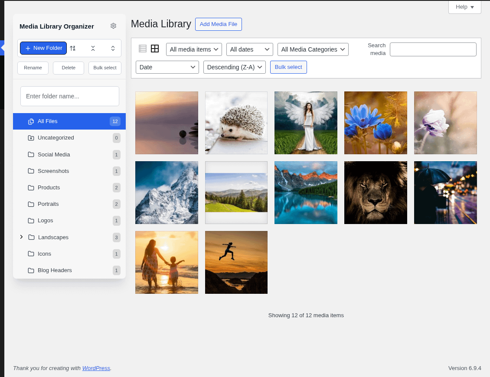Click the expand-all folders icon
Image resolution: width=490 pixels, height=377 pixels.
point(113,48)
